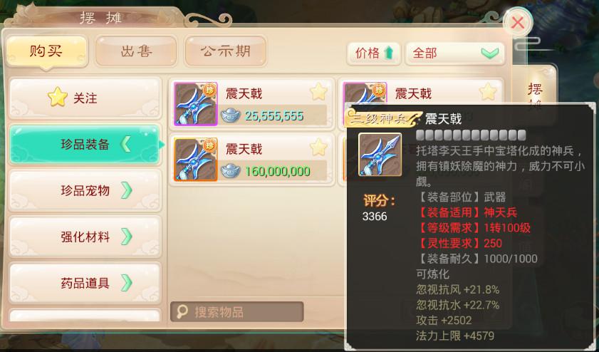This screenshot has height=352, width=599.
Task: Toggle favorite star on 25,555,555 listing
Action: [318, 92]
